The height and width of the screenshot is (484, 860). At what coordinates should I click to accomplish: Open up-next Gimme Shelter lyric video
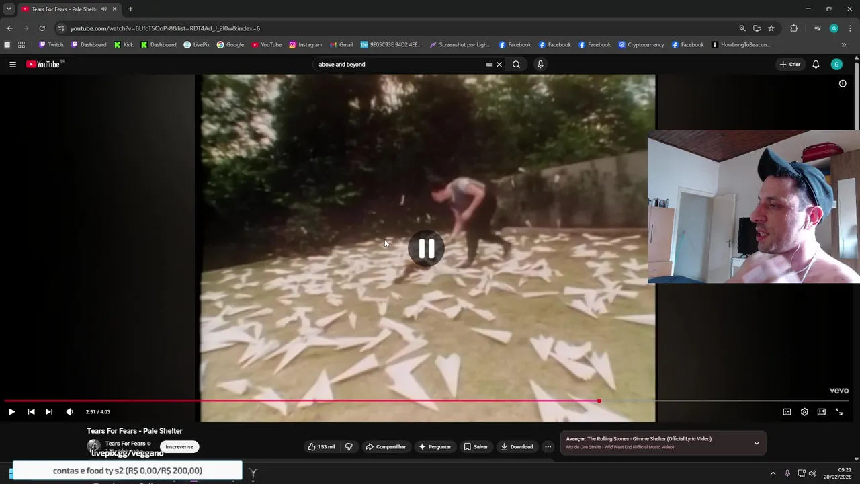pos(638,439)
